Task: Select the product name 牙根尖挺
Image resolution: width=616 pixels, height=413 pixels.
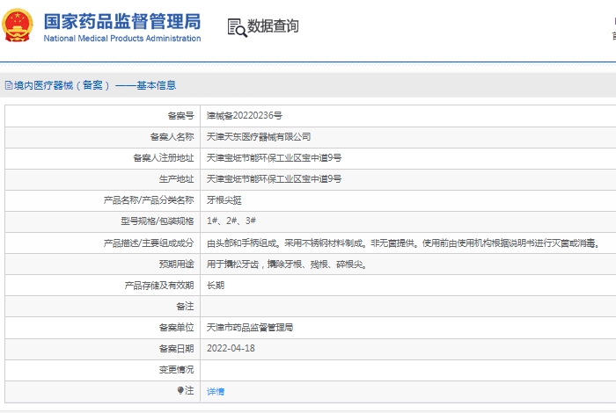Action: point(224,200)
